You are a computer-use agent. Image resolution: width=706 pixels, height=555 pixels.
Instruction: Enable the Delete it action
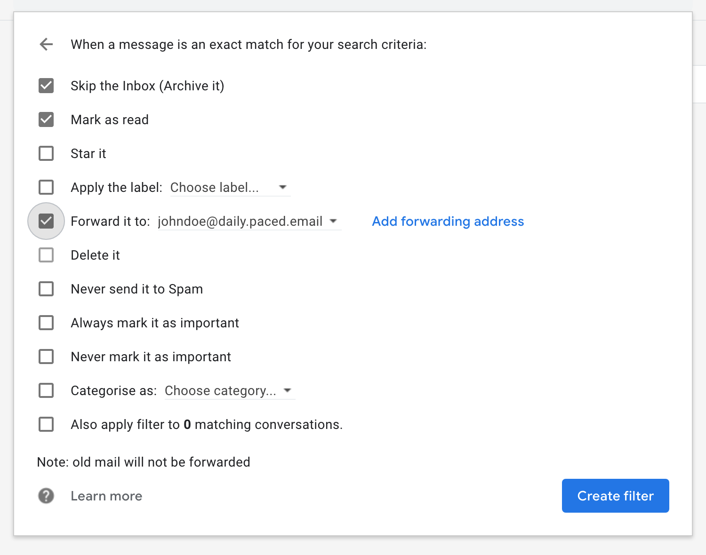pyautogui.click(x=46, y=255)
